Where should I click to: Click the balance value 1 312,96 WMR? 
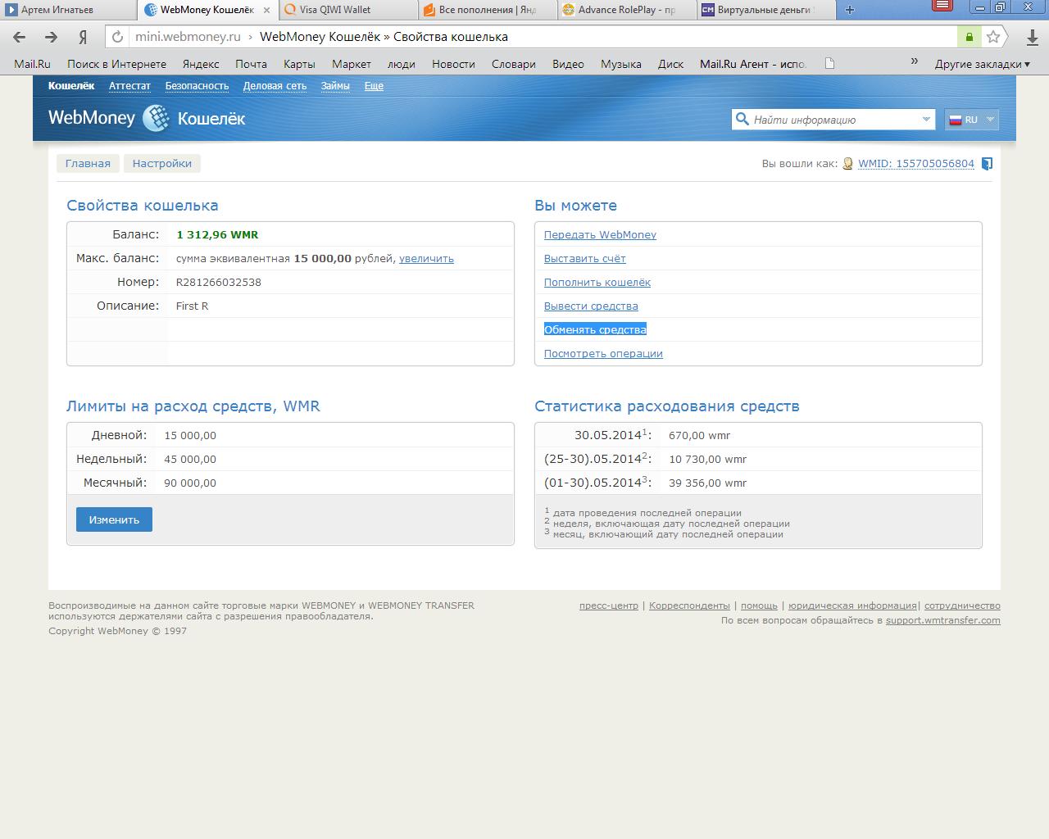[x=217, y=234]
